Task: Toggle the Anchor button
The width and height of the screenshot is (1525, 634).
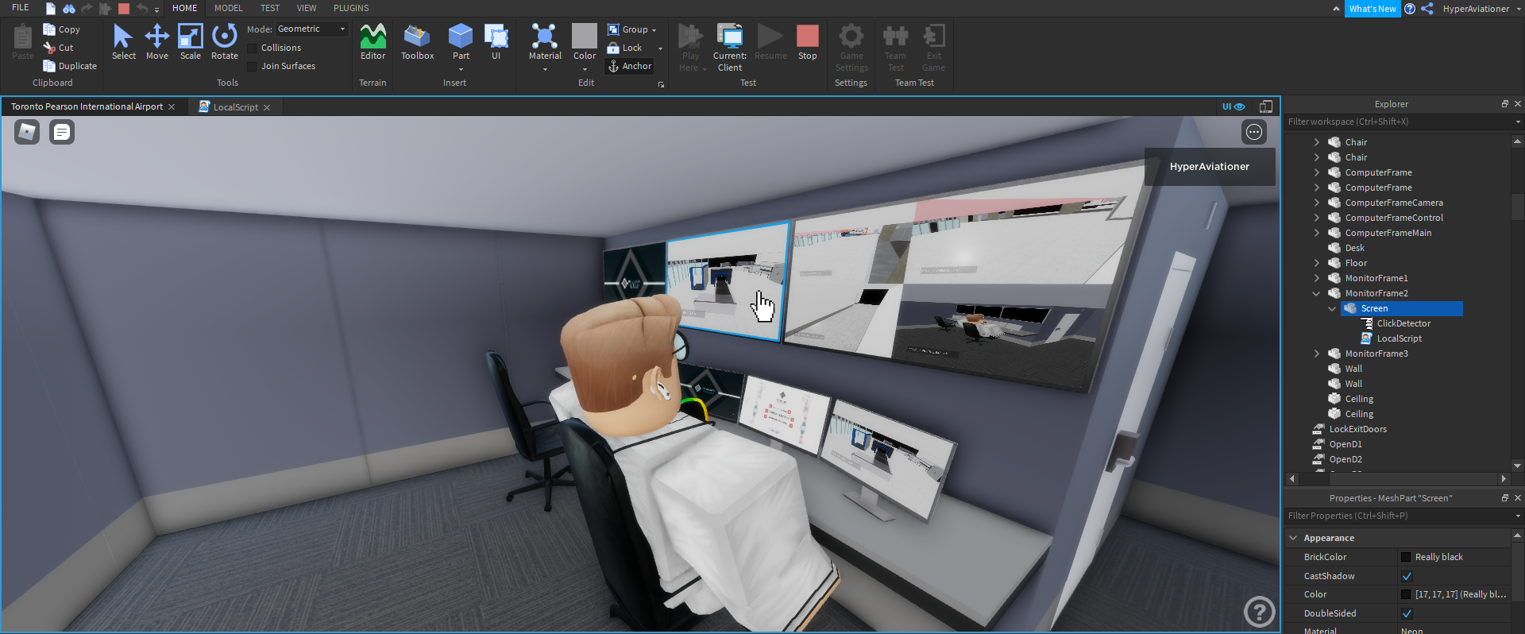Action: 630,66
